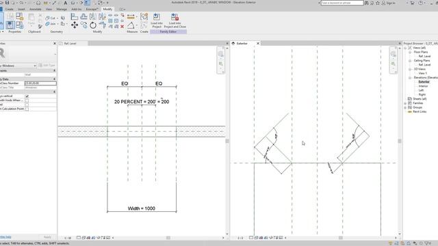Select the Move tool in Modify panel
Image resolution: width=438 pixels, height=246 pixels.
(x=75, y=25)
